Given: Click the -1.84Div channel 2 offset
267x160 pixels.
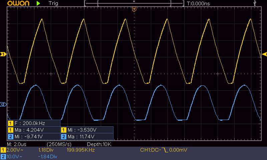Looking at the screenshot, I should pyautogui.click(x=47, y=157).
